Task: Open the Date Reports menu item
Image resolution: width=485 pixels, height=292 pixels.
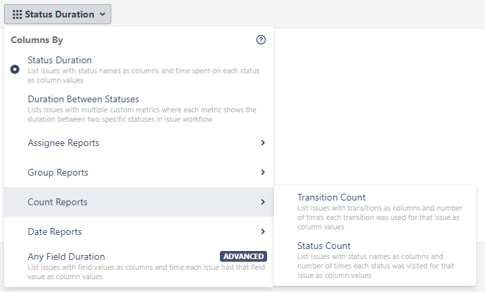Action: click(x=55, y=231)
